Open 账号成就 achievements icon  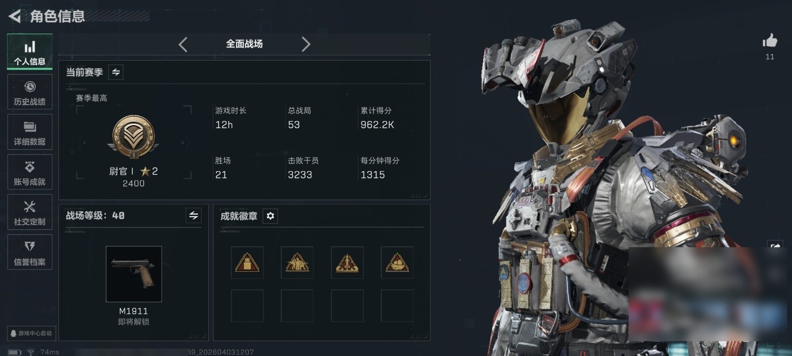click(30, 172)
